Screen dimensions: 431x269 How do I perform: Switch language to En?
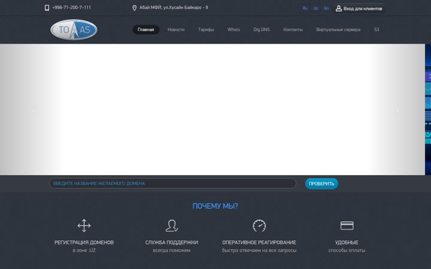[326, 8]
